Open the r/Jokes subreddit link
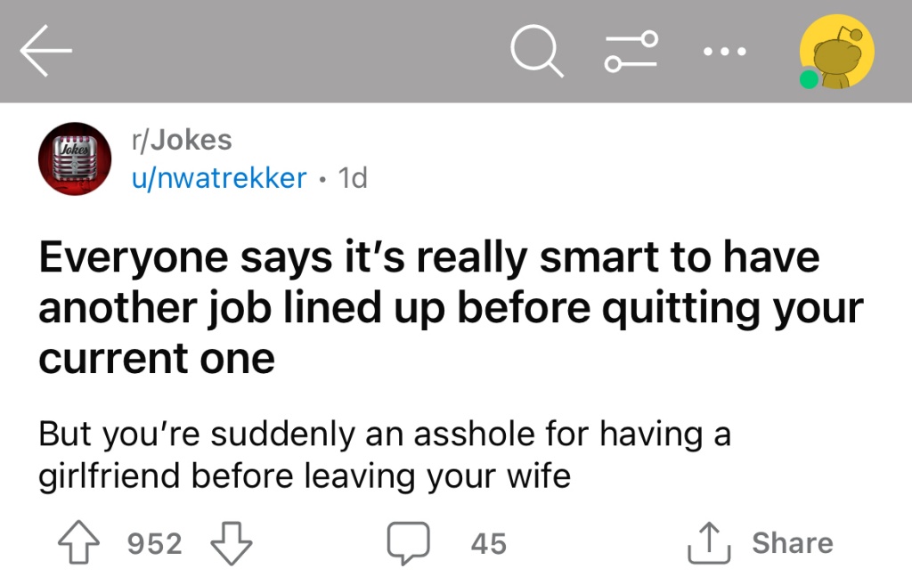This screenshot has height=585, width=912. 182,140
